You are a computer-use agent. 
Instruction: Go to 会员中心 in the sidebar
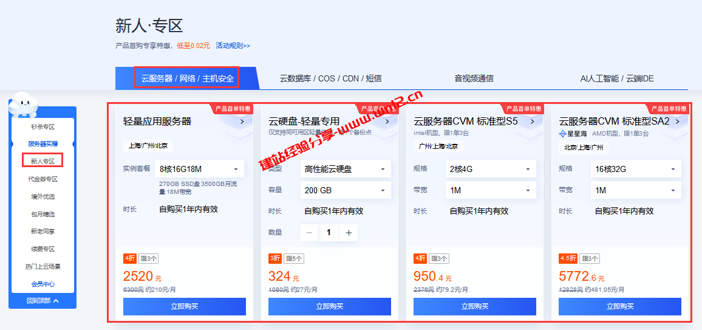tap(43, 284)
